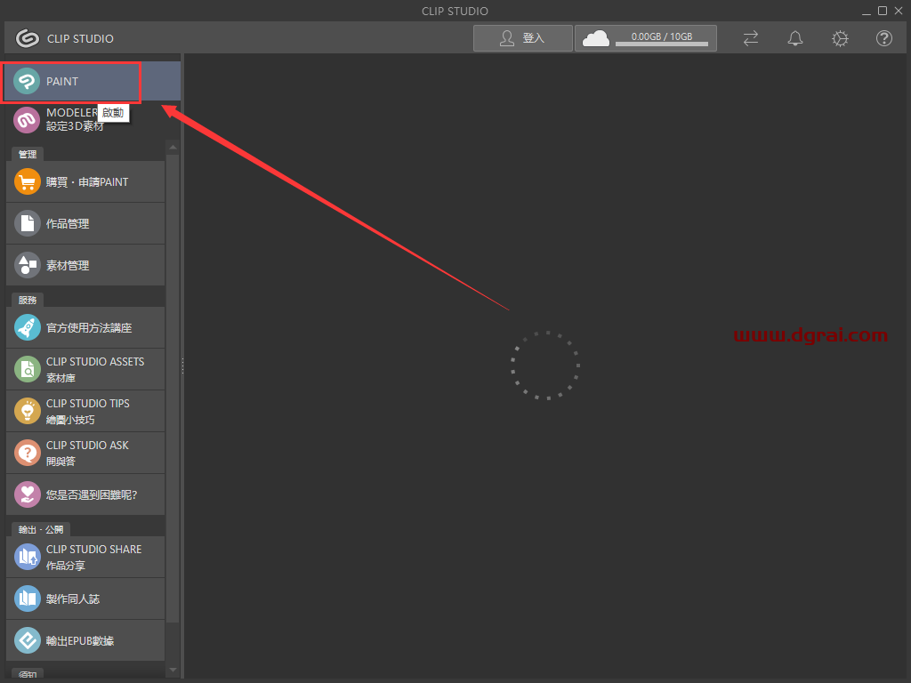This screenshot has width=911, height=683.
Task: Open cloud storage 0.00GB / 10GB panel
Action: [x=646, y=38]
